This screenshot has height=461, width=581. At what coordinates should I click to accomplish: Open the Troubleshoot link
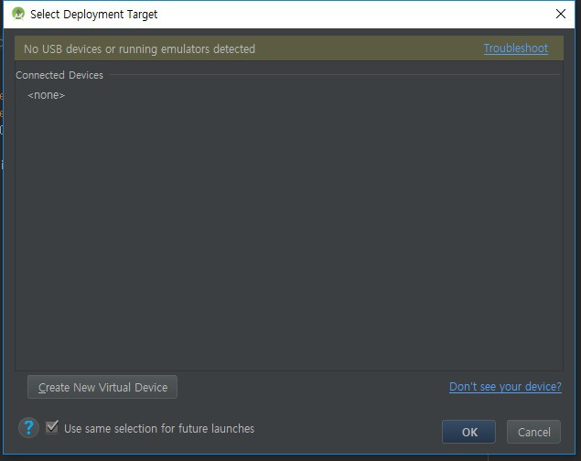point(515,48)
